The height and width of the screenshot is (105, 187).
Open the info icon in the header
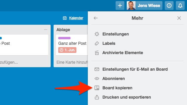click(x=169, y=6)
